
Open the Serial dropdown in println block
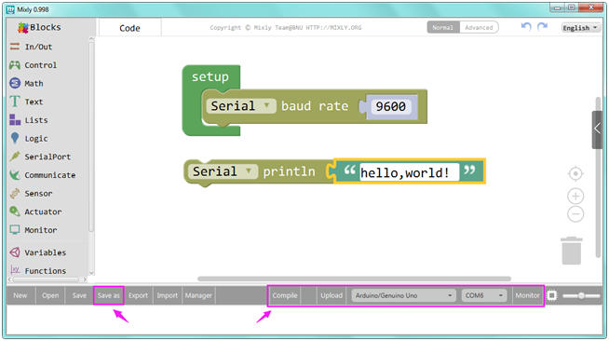pos(223,171)
